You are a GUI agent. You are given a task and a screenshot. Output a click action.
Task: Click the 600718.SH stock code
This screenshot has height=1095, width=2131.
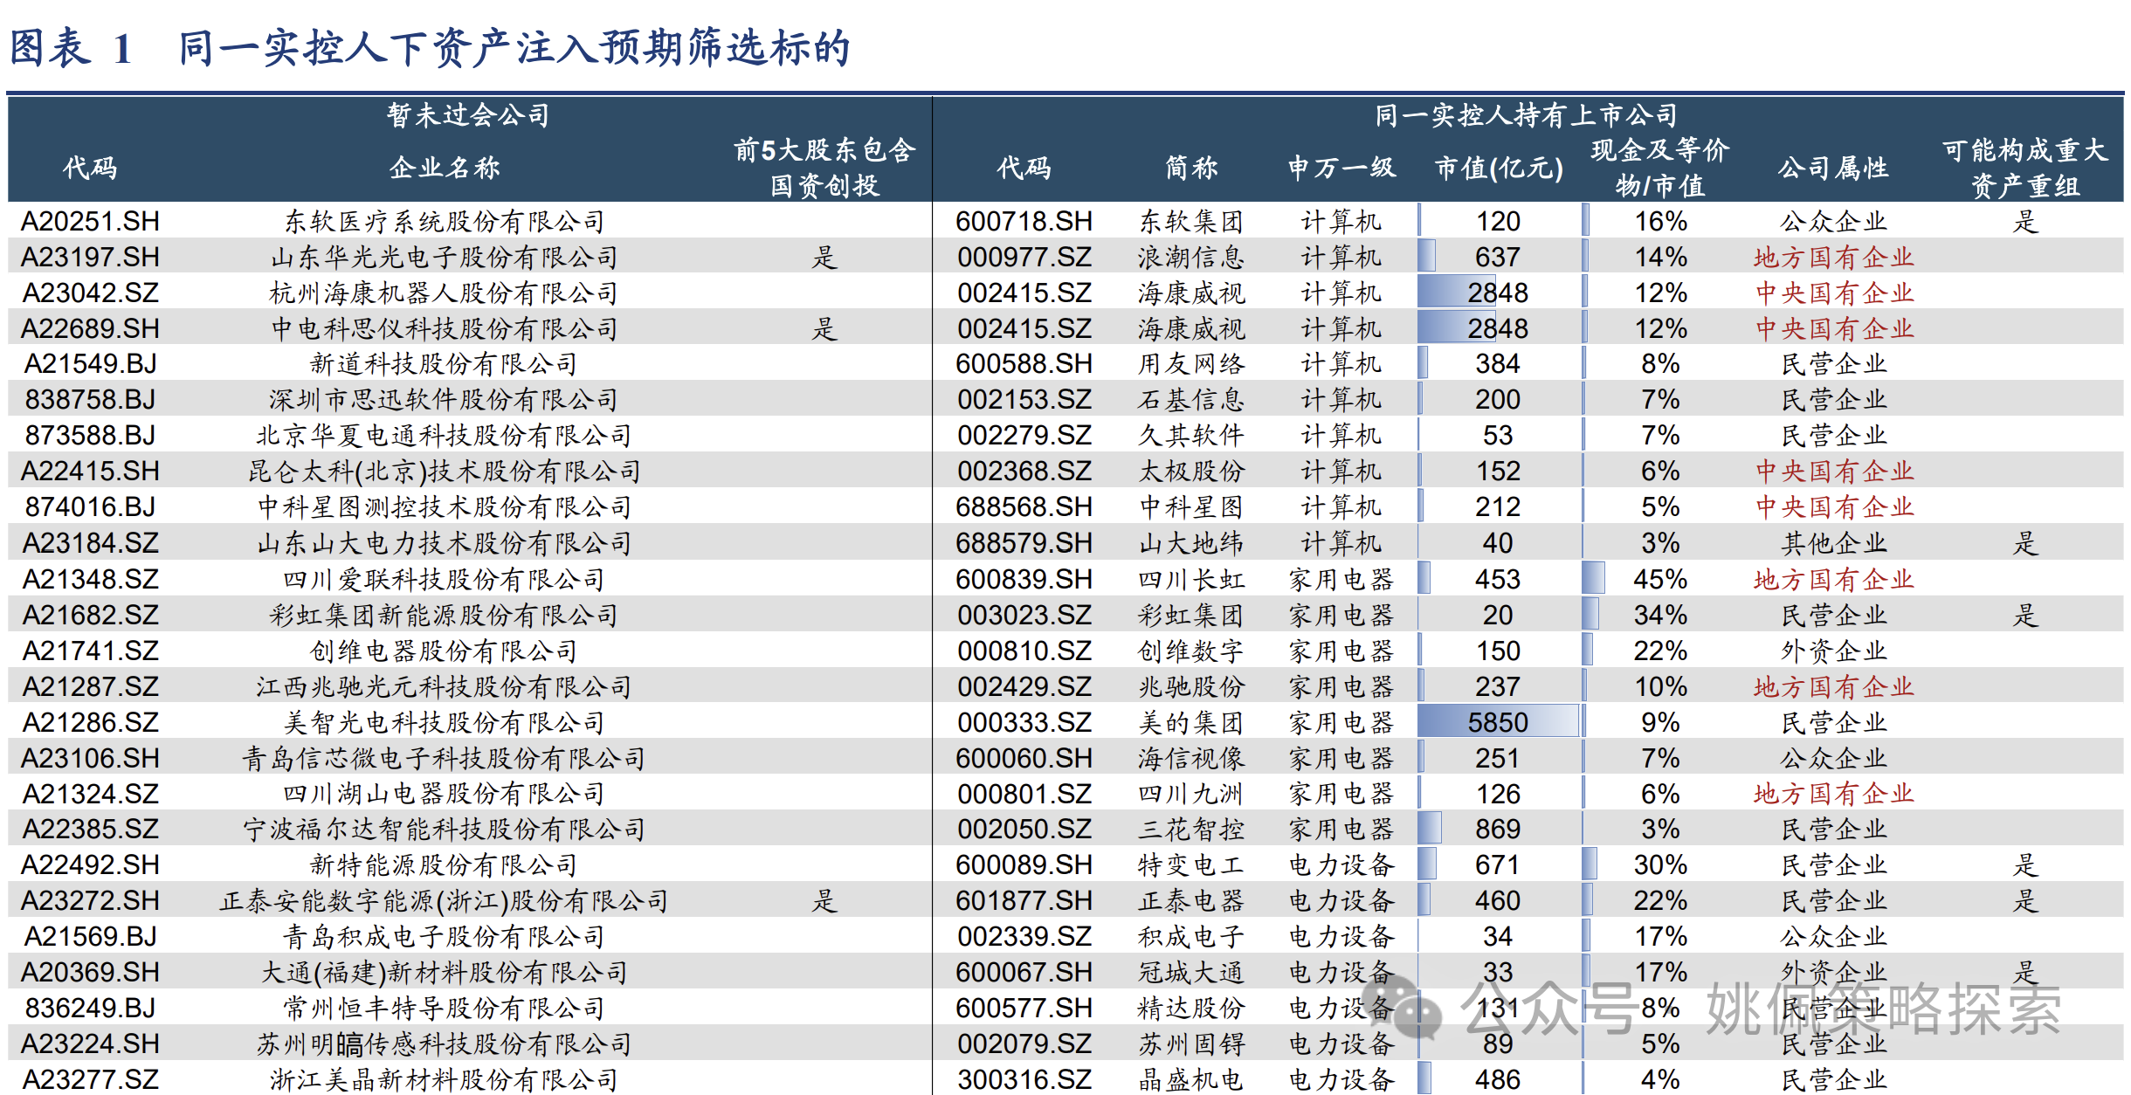(x=1024, y=221)
